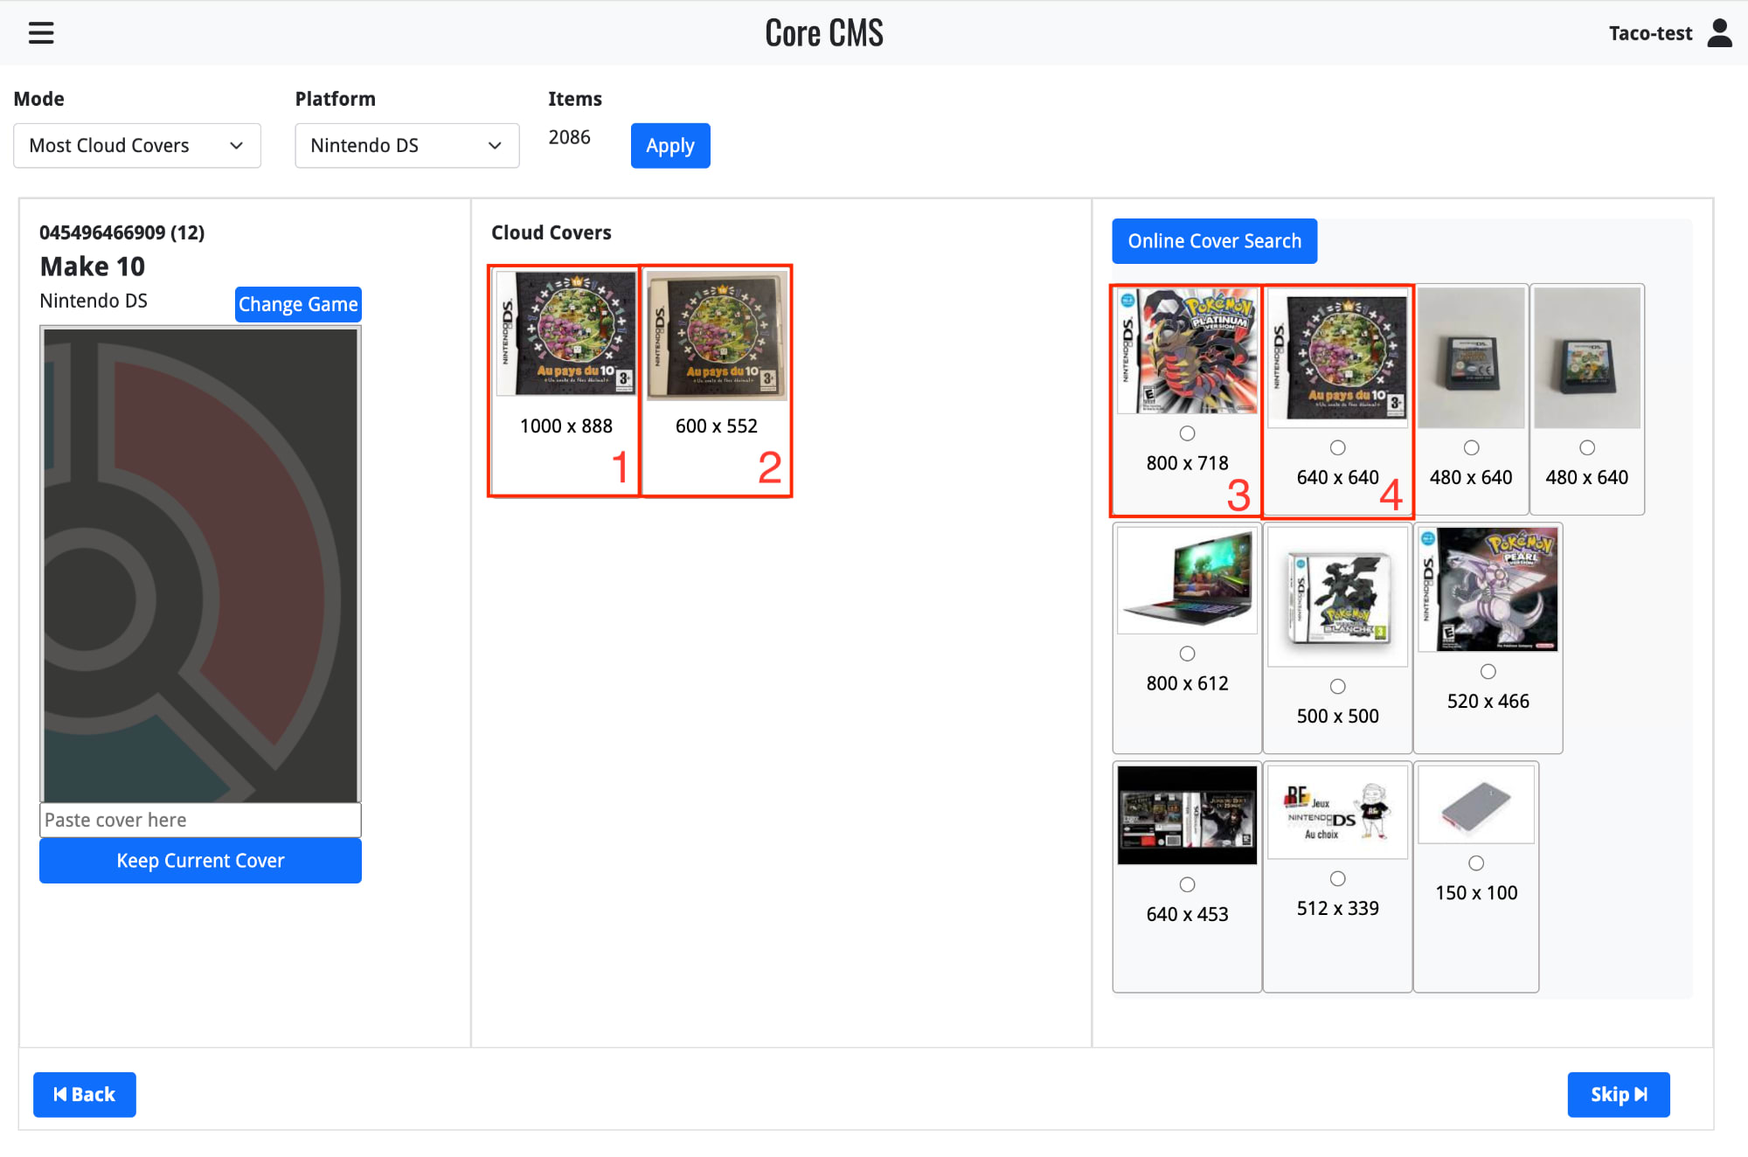
Task: Click the Online Cover Search button
Action: [1214, 241]
